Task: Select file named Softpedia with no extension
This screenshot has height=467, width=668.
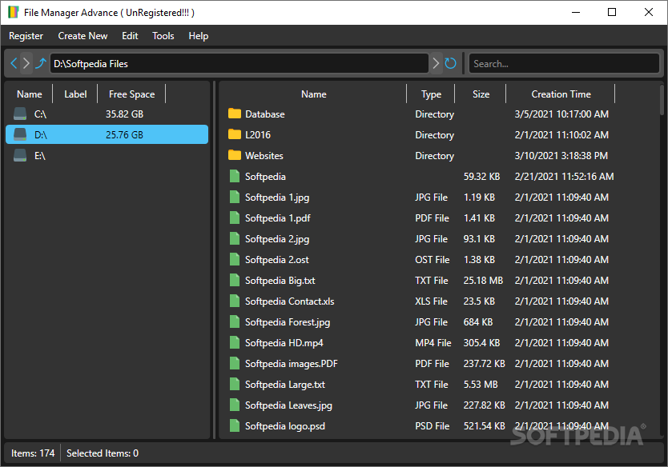Action: coord(265,177)
